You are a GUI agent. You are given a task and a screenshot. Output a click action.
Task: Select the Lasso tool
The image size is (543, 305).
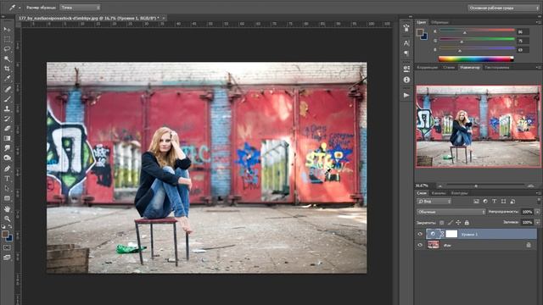tap(7, 49)
